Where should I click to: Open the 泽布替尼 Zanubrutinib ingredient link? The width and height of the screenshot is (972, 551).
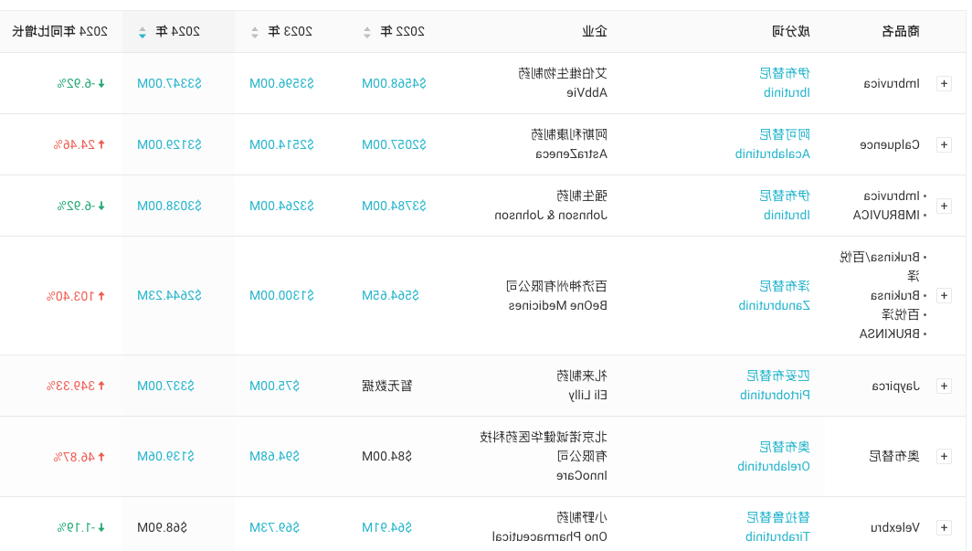tap(775, 296)
